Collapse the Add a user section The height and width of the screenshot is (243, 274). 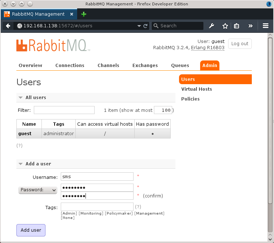point(96,164)
